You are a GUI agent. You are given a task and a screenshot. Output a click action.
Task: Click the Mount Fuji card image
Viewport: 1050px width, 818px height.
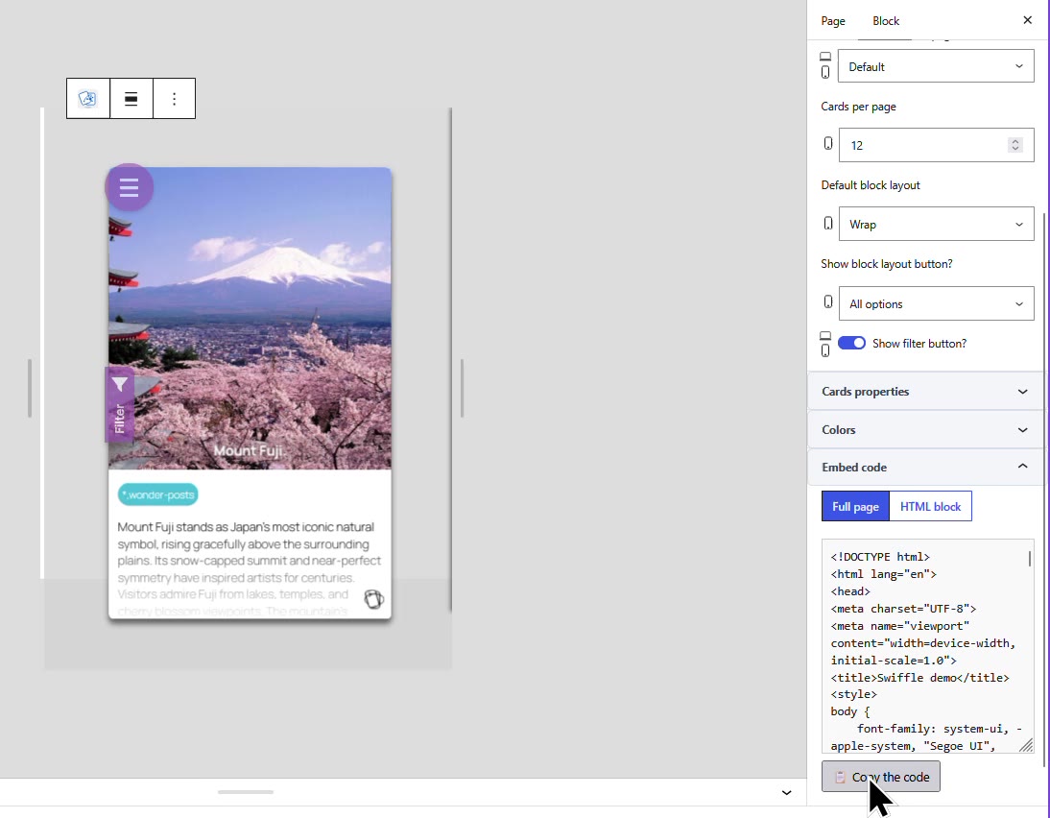click(250, 318)
